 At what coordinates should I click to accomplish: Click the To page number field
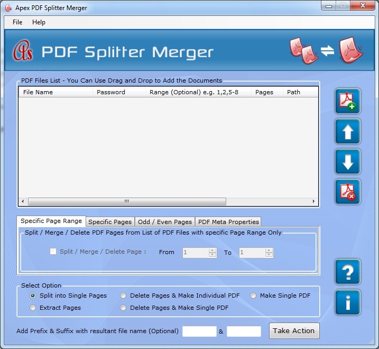[252, 253]
